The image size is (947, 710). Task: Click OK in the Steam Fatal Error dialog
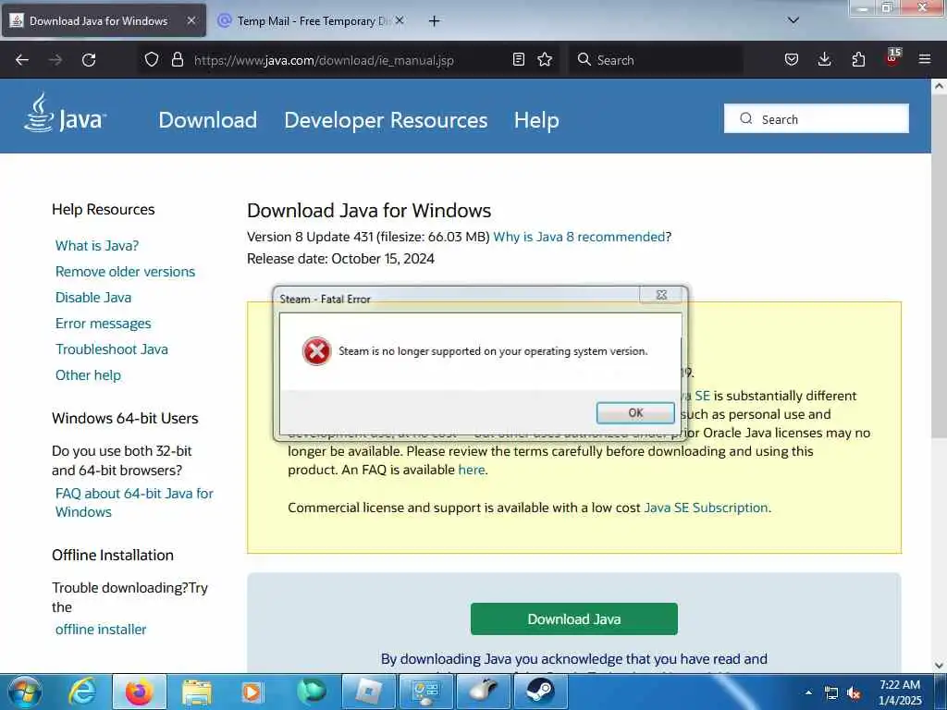coord(635,413)
